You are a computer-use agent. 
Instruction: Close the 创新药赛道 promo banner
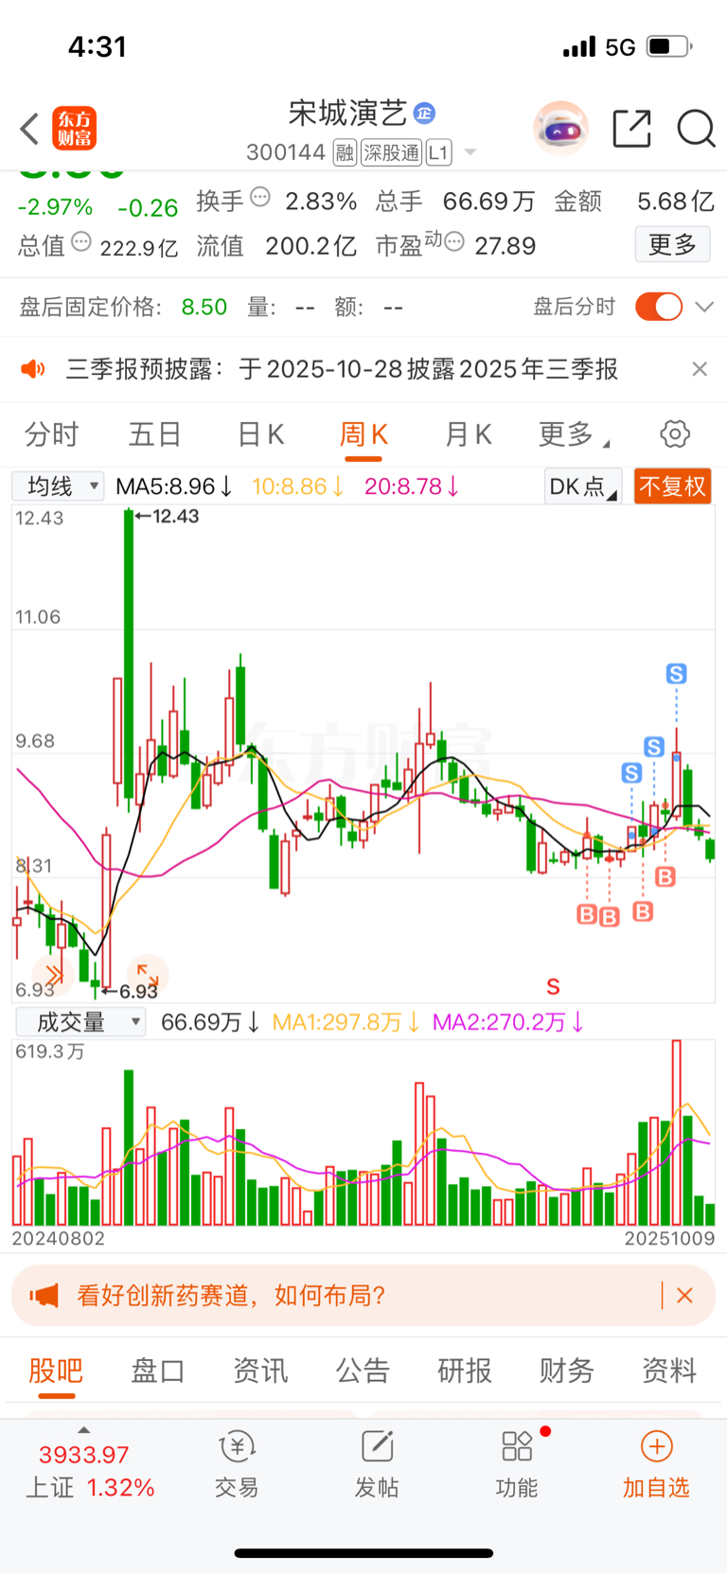[684, 1296]
